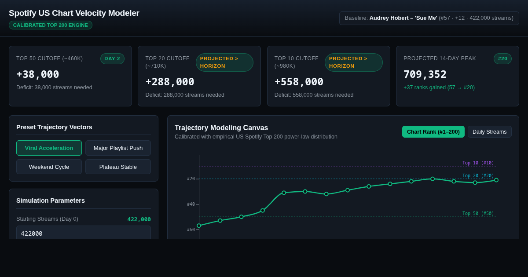This screenshot has height=277, width=528.
Task: Click 'Deficit: 558,000 streams needed' text
Action: click(x=314, y=95)
